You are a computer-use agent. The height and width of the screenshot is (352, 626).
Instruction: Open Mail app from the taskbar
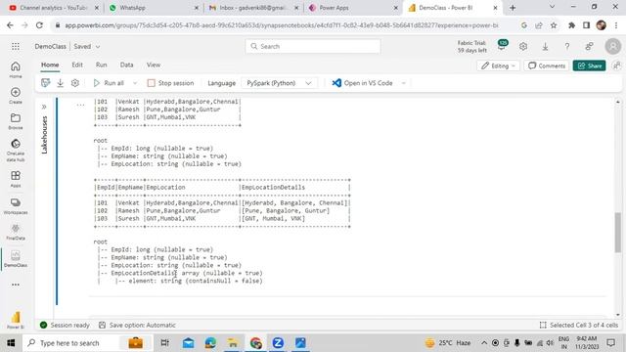[x=189, y=343]
